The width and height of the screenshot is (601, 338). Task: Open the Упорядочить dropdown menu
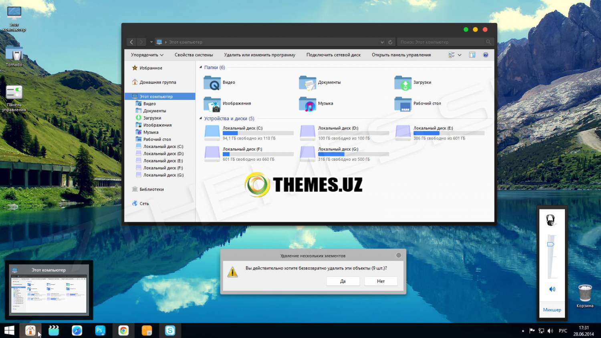coord(147,55)
